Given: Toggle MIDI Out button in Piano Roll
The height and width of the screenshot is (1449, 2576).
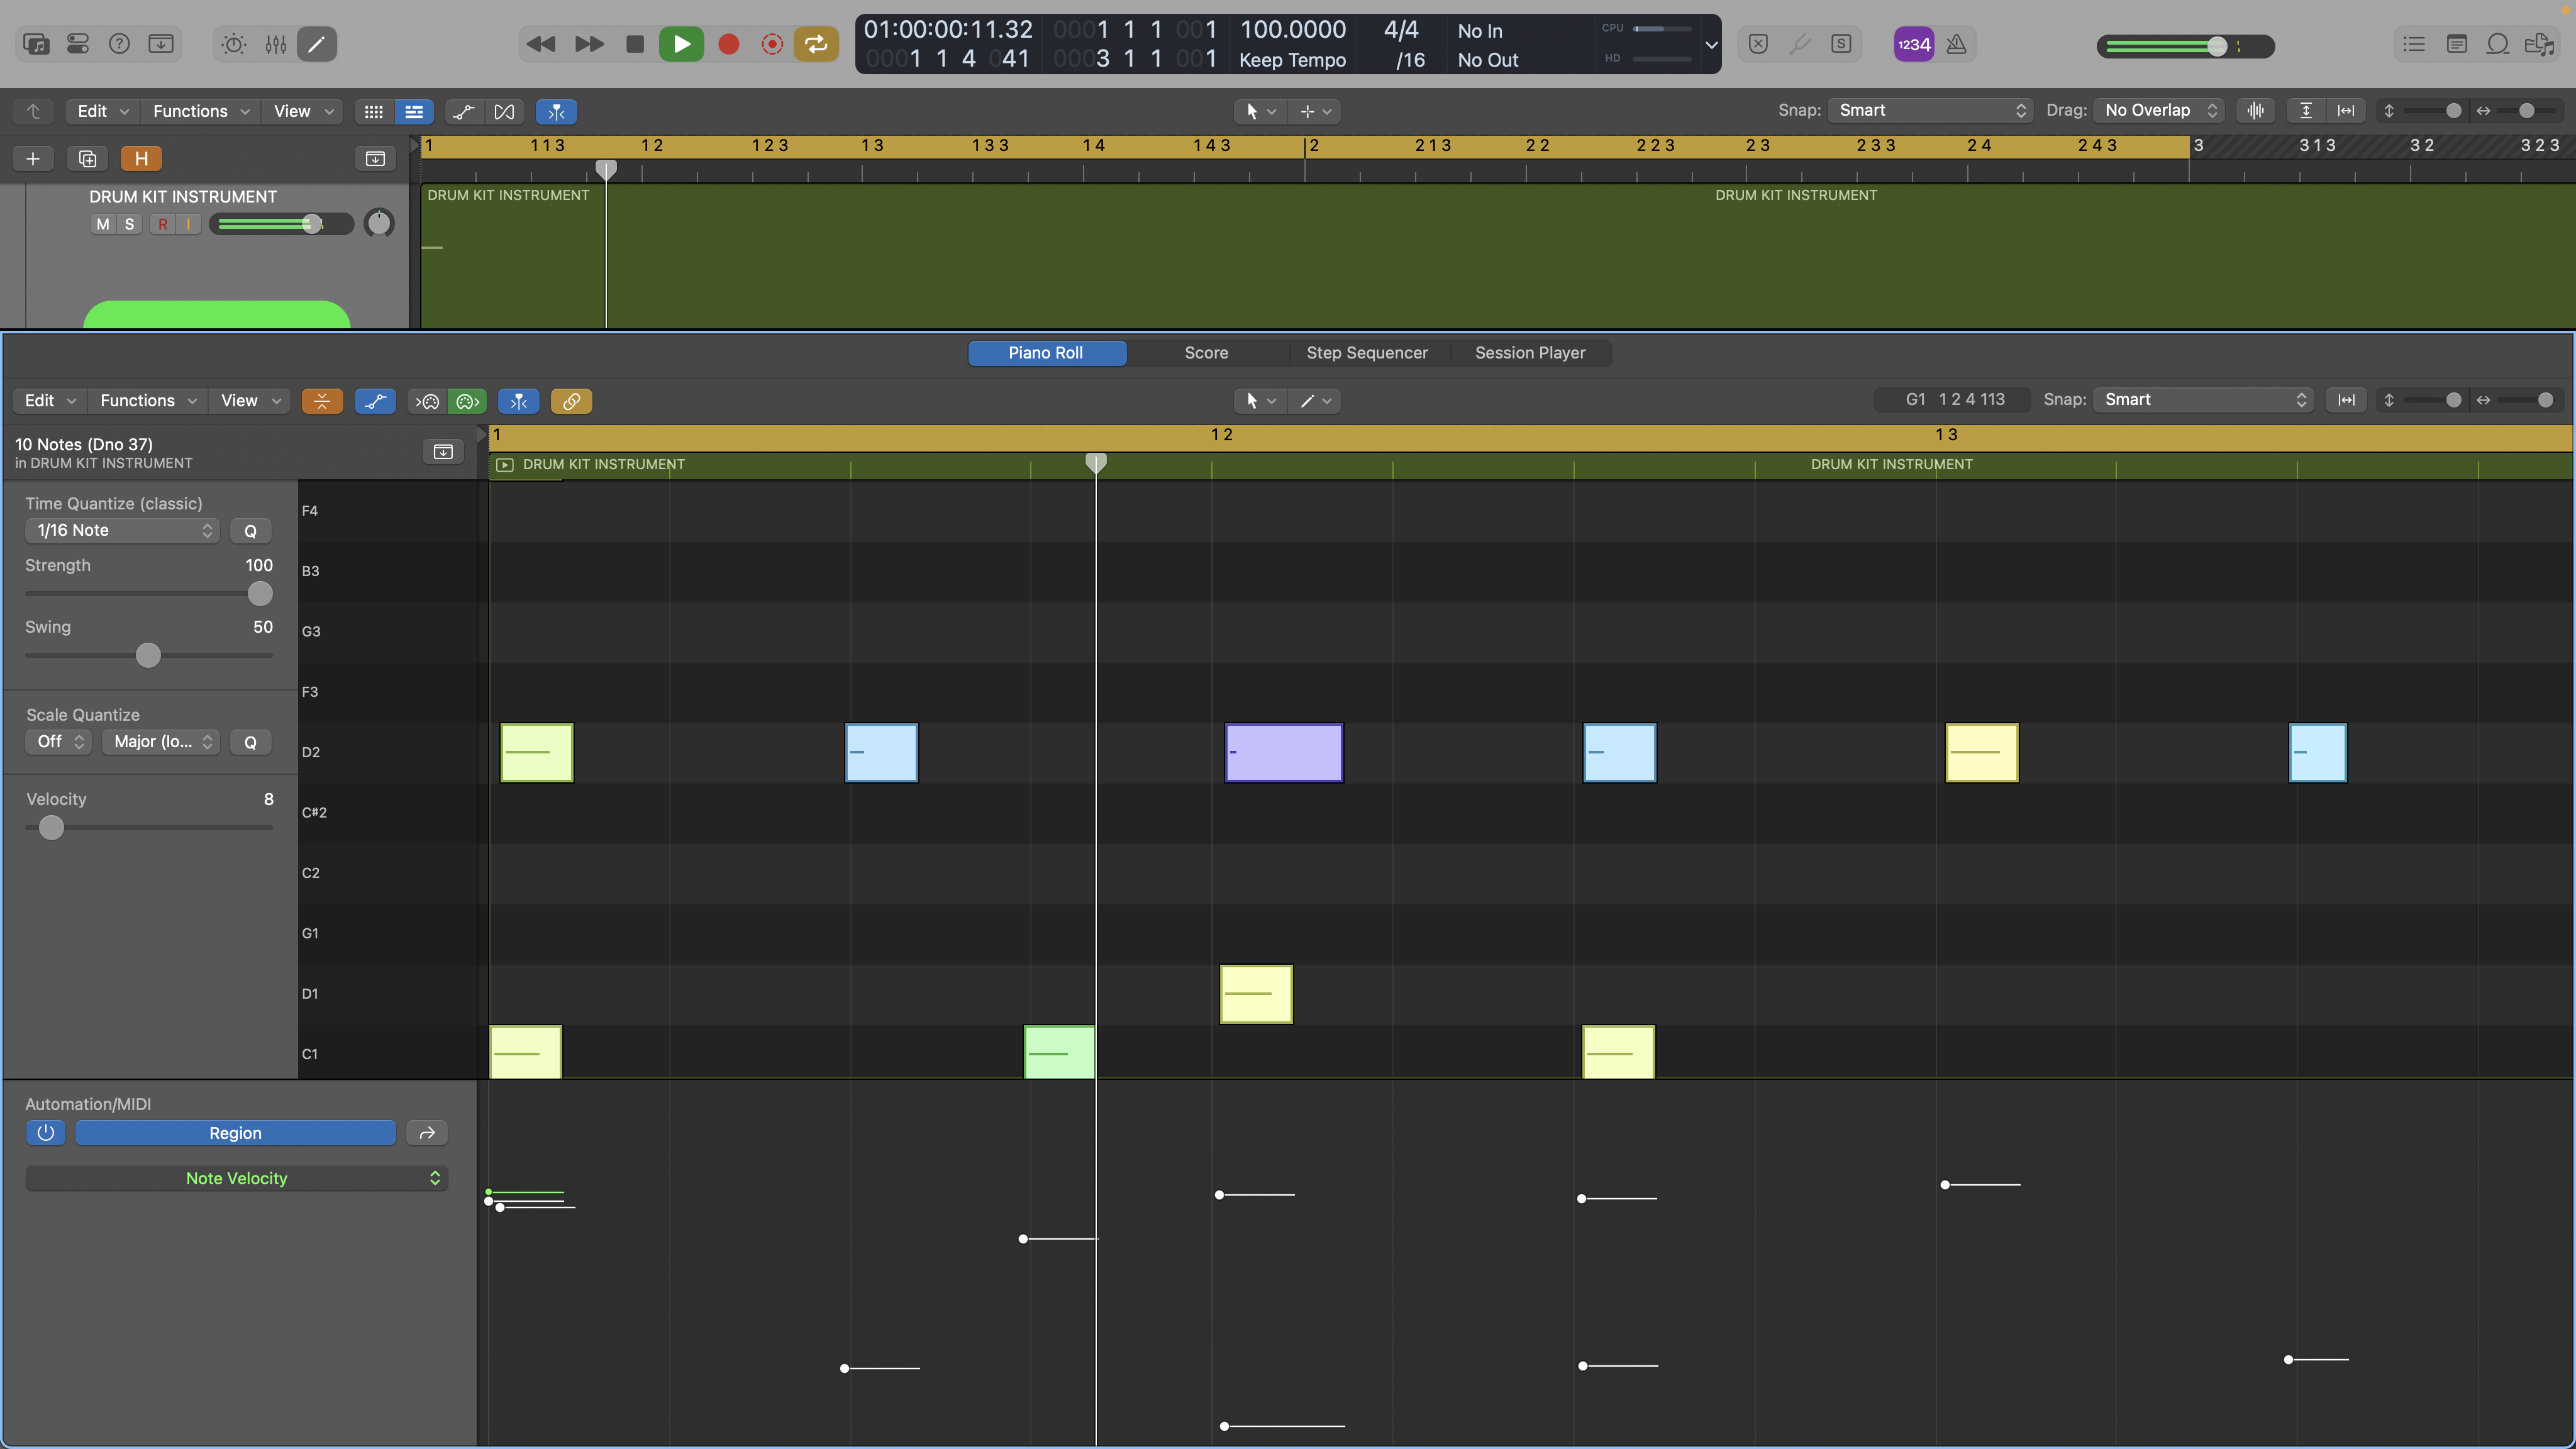Looking at the screenshot, I should pyautogui.click(x=467, y=401).
